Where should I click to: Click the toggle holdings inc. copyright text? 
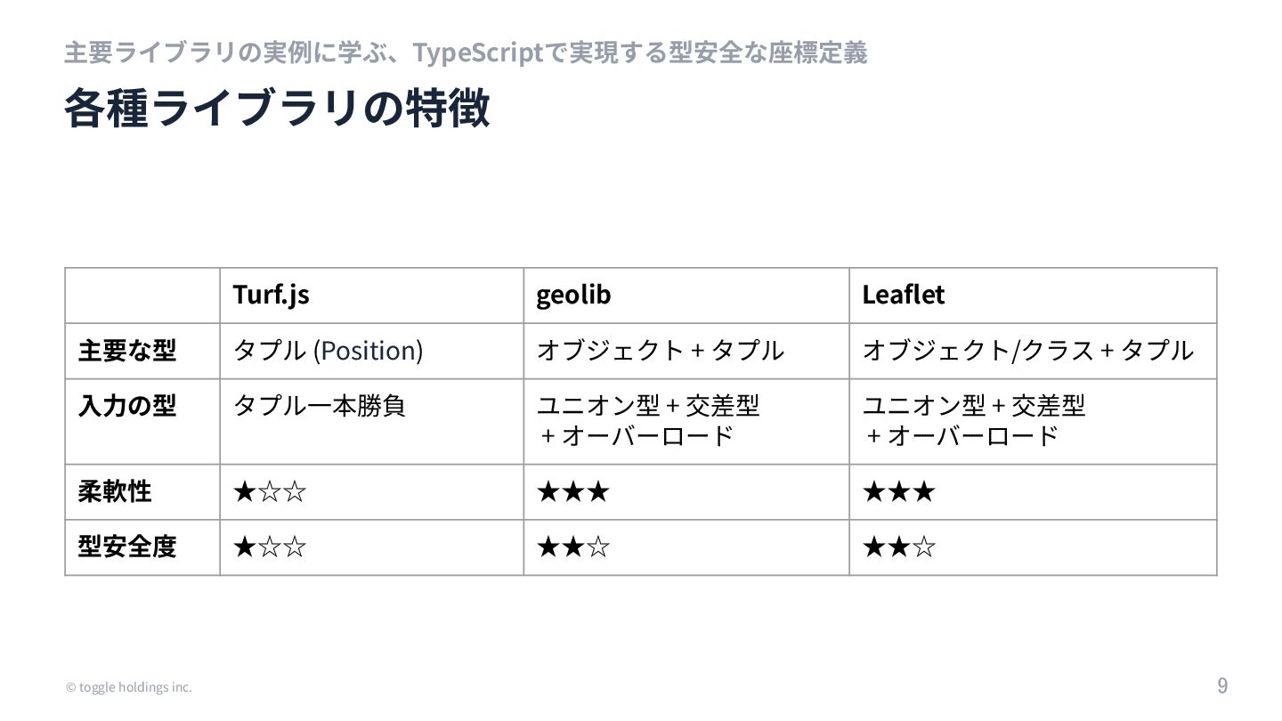point(128,687)
